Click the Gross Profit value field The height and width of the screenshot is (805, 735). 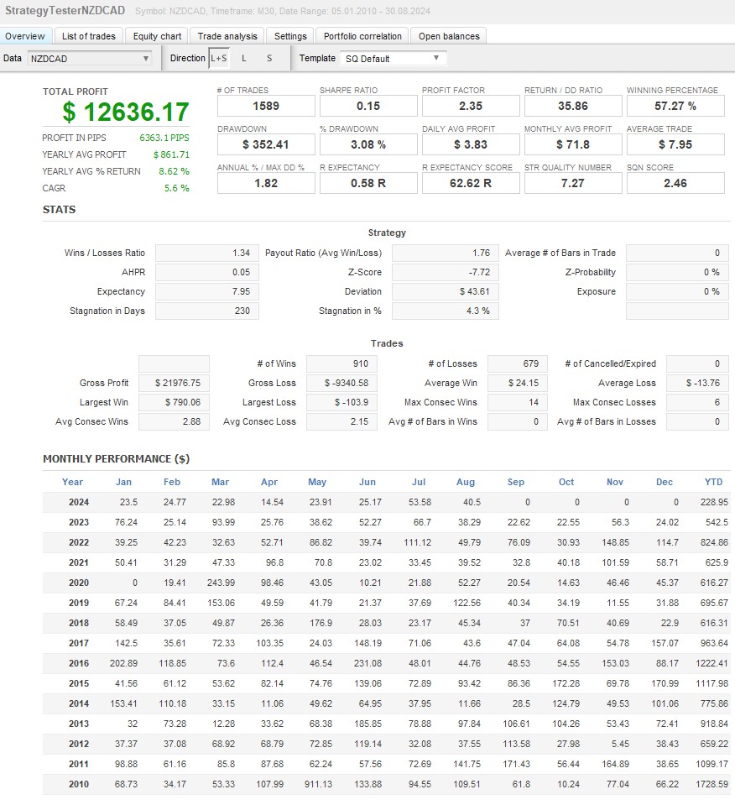(x=174, y=383)
